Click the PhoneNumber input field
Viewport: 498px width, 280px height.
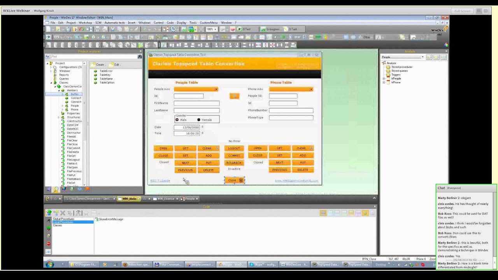[x=291, y=110]
